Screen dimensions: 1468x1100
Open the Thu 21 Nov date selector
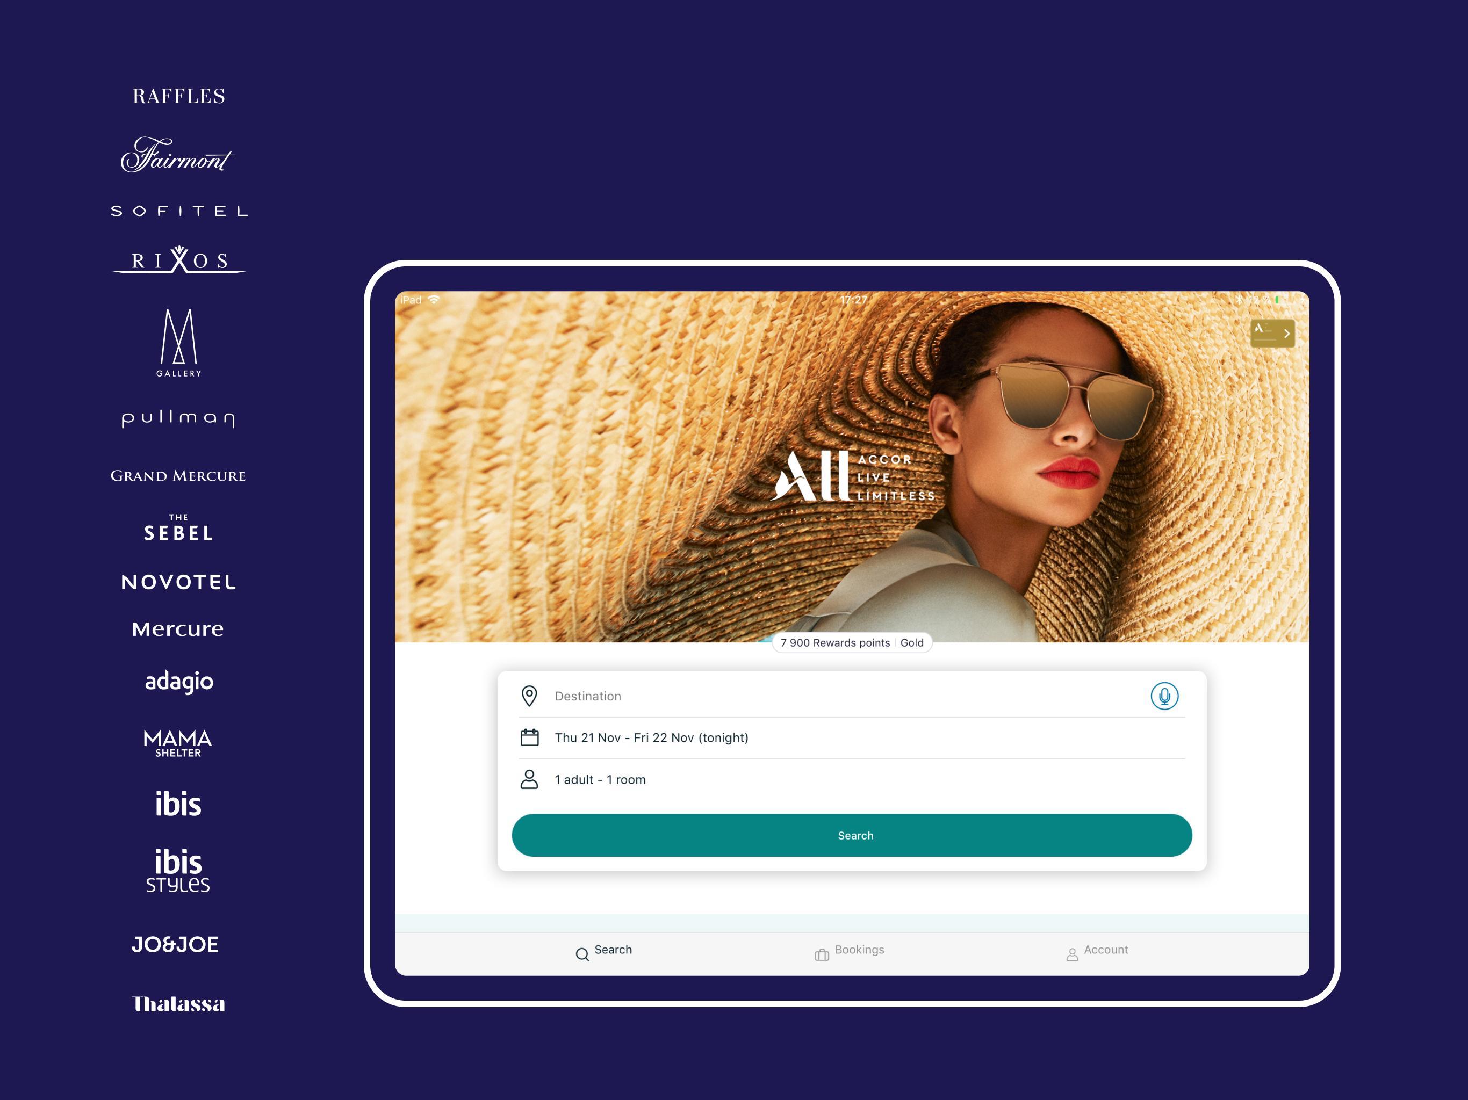852,738
